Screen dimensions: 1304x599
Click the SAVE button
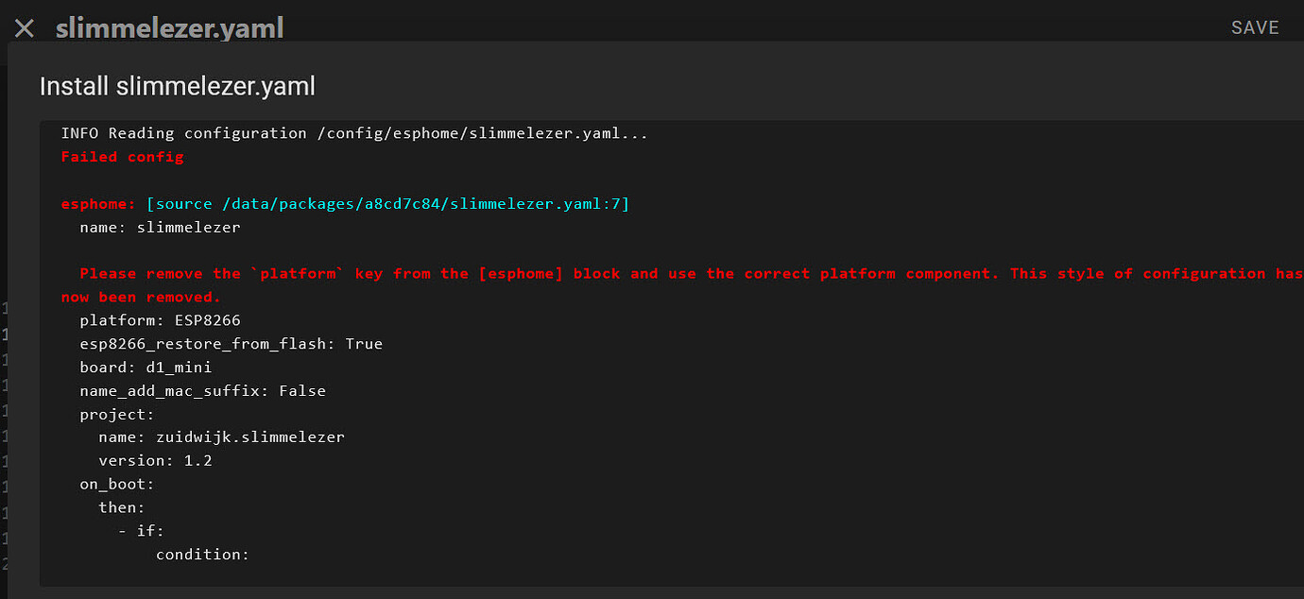pyautogui.click(x=1255, y=27)
